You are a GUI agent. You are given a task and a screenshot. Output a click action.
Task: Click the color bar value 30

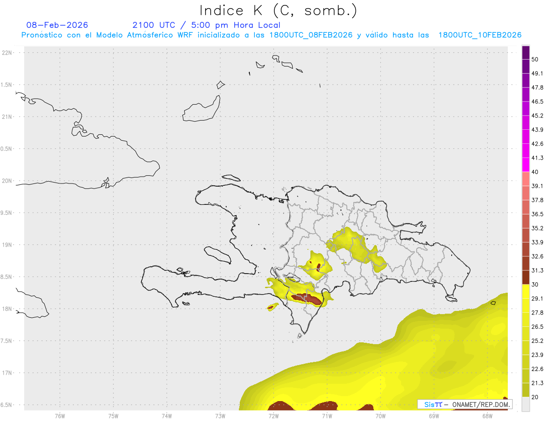tap(535, 285)
